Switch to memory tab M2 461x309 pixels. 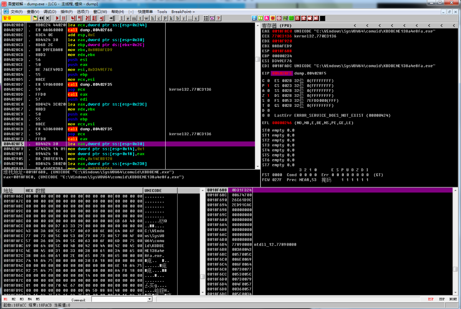point(13,299)
